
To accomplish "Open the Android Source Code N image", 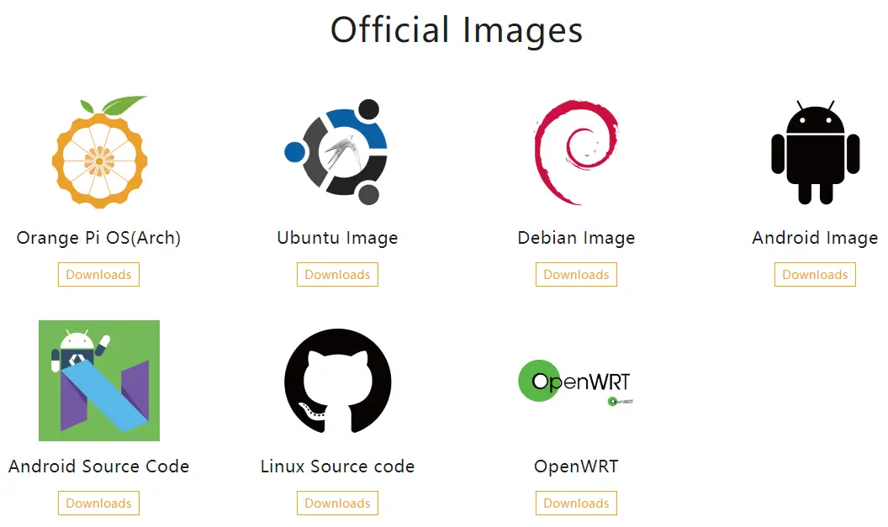I will [99, 381].
